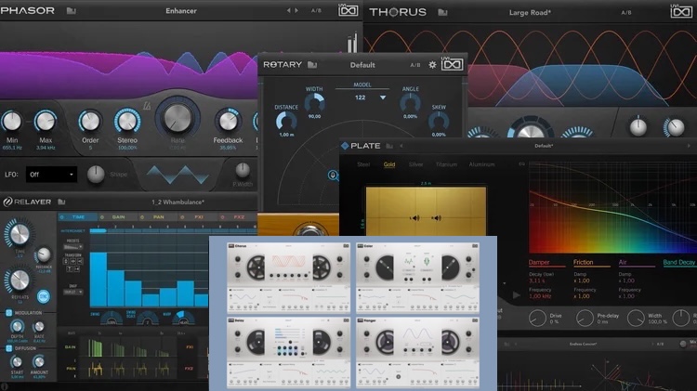The height and width of the screenshot is (391, 697).
Task: Click Plate Decay (low) 3,11 s value
Action: click(535, 280)
